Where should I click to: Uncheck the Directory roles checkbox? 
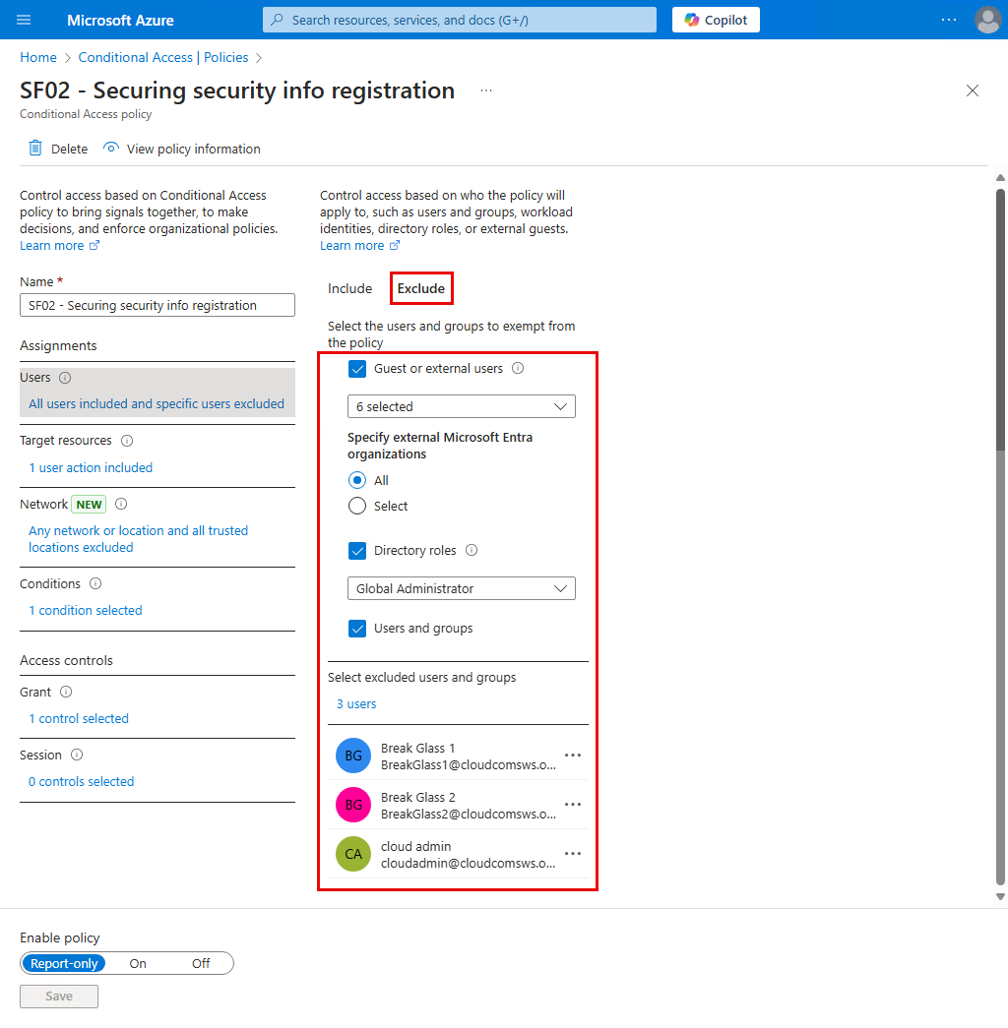coord(357,551)
